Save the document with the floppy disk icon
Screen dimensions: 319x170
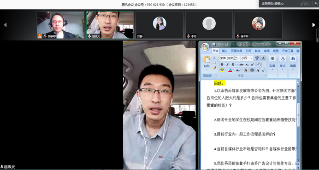[214, 45]
